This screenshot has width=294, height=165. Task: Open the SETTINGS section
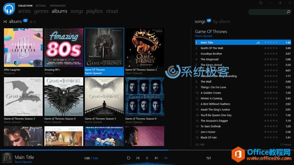click(41, 6)
